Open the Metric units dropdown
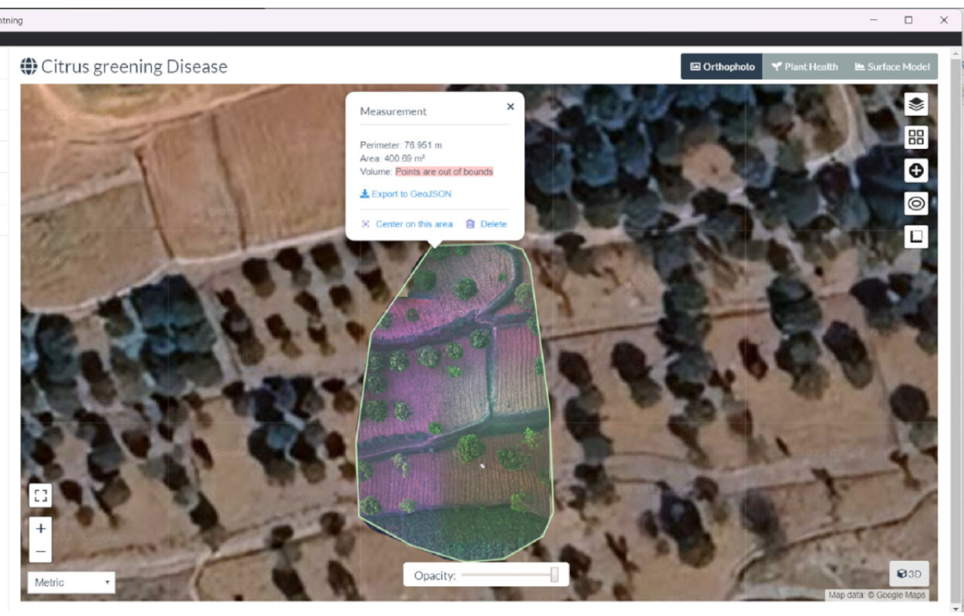 click(71, 582)
